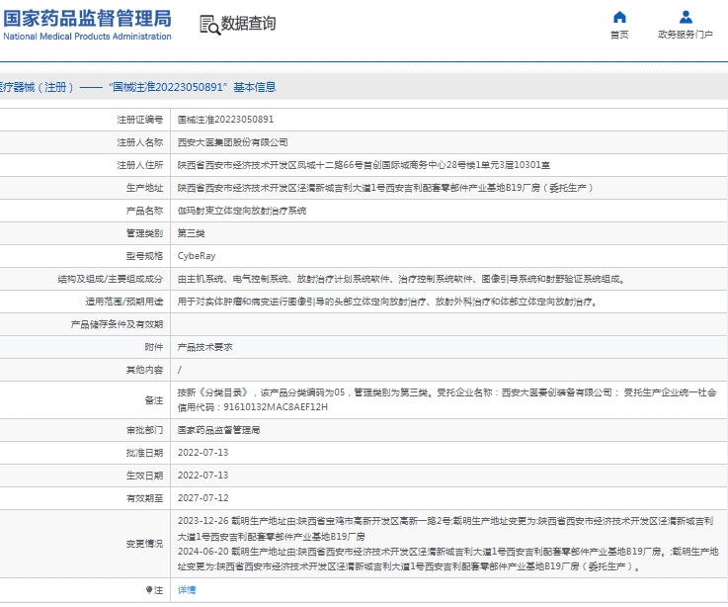Click the 生产地址 label
The image size is (728, 607).
(x=144, y=188)
